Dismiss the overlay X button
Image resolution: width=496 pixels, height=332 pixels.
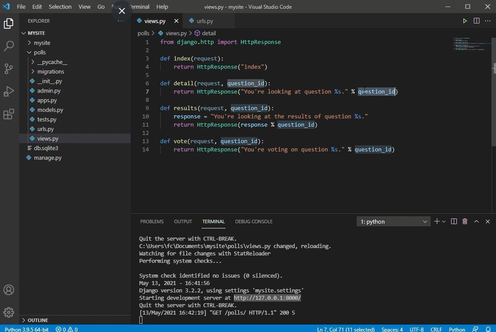[x=122, y=11]
